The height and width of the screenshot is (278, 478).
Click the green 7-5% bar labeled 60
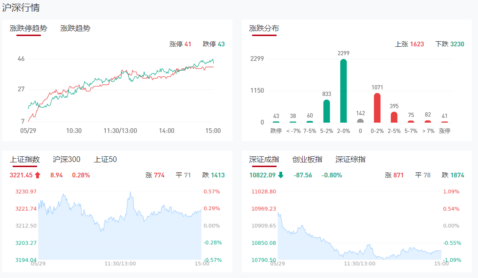(x=310, y=122)
